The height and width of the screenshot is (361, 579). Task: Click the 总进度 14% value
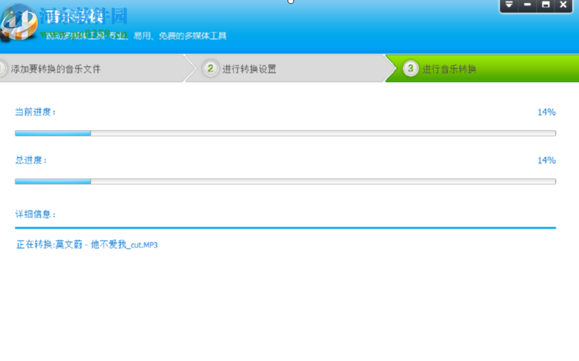pos(546,160)
